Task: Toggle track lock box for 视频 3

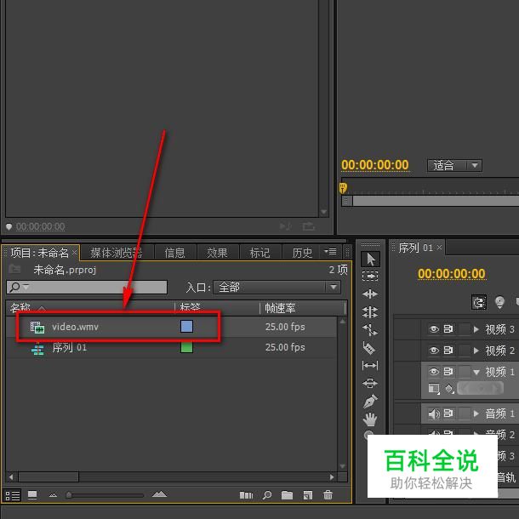Action: pyautogui.click(x=465, y=329)
